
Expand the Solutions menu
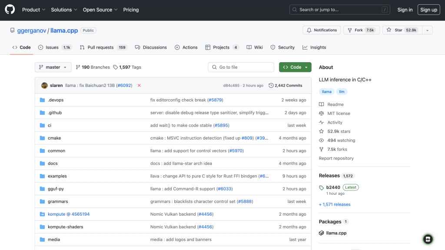[x=64, y=10]
